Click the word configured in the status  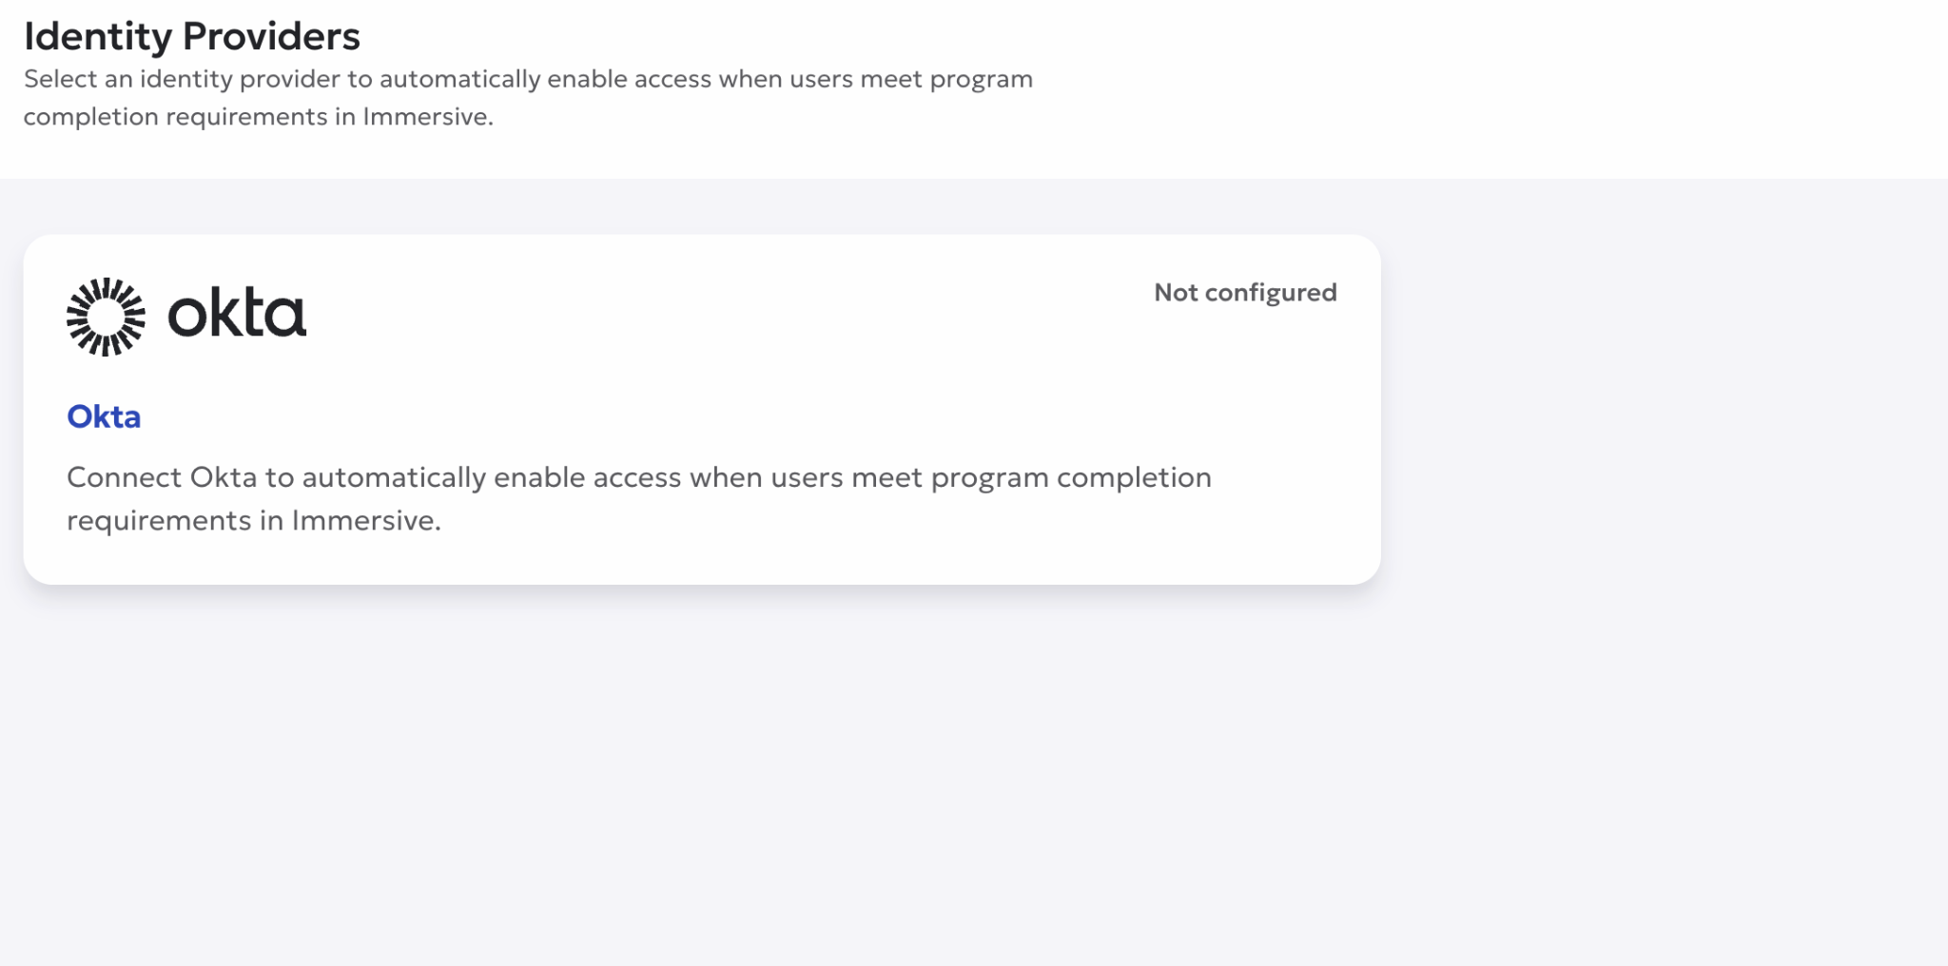click(x=1271, y=294)
